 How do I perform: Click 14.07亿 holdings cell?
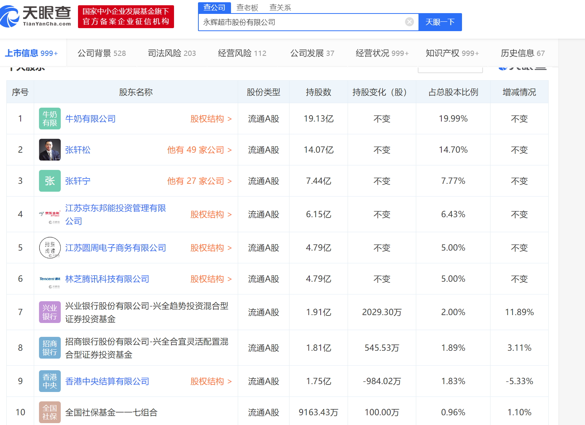(x=318, y=150)
